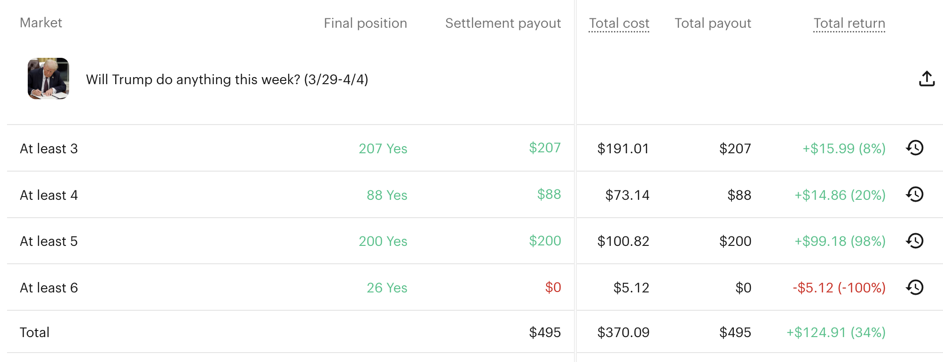Sort by the Total payout column
This screenshot has width=943, height=362.
(x=712, y=23)
